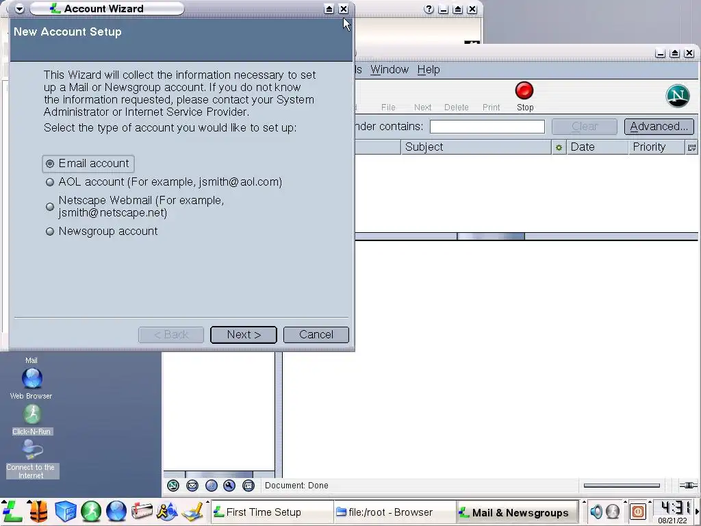Open the mailbox icon in taskbar
The image size is (701, 526).
[x=142, y=512]
